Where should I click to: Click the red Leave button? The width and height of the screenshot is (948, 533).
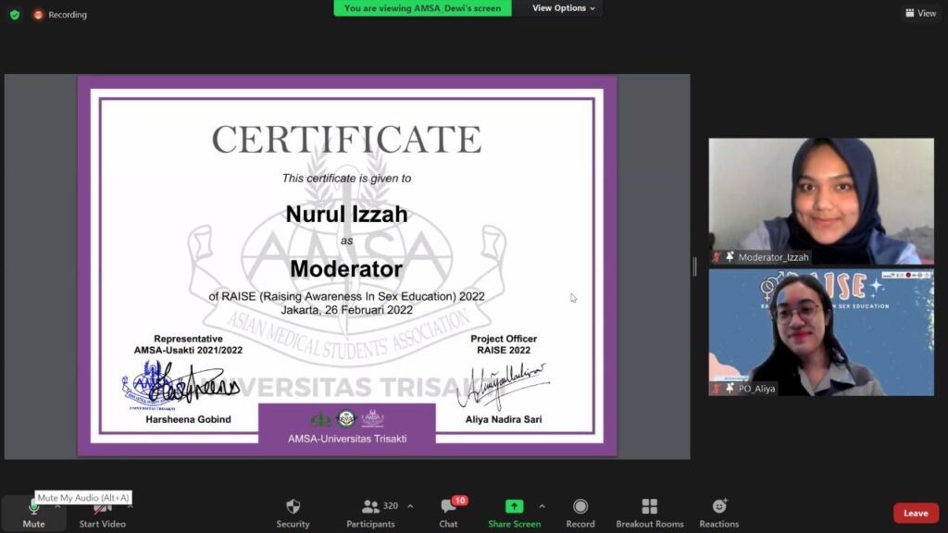coord(916,513)
